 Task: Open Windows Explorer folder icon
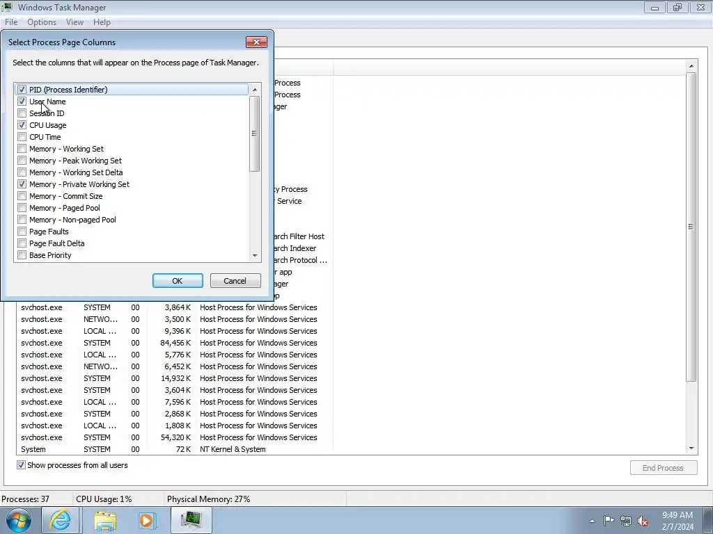105,520
